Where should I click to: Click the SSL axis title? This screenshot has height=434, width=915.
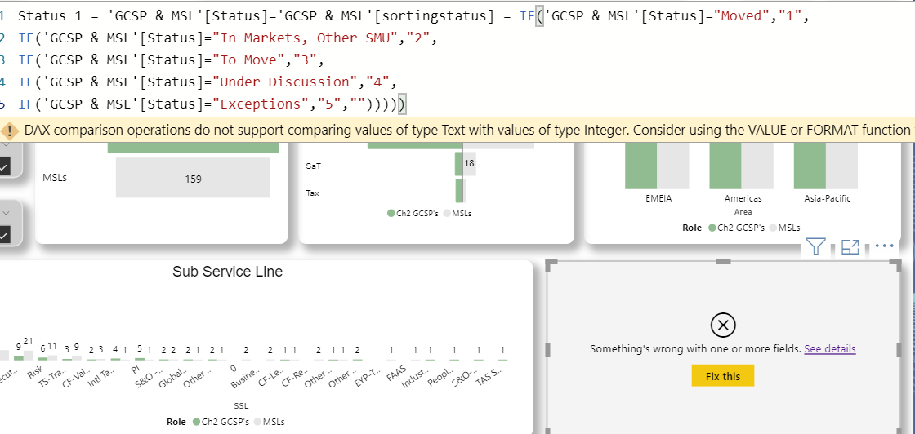click(x=240, y=405)
